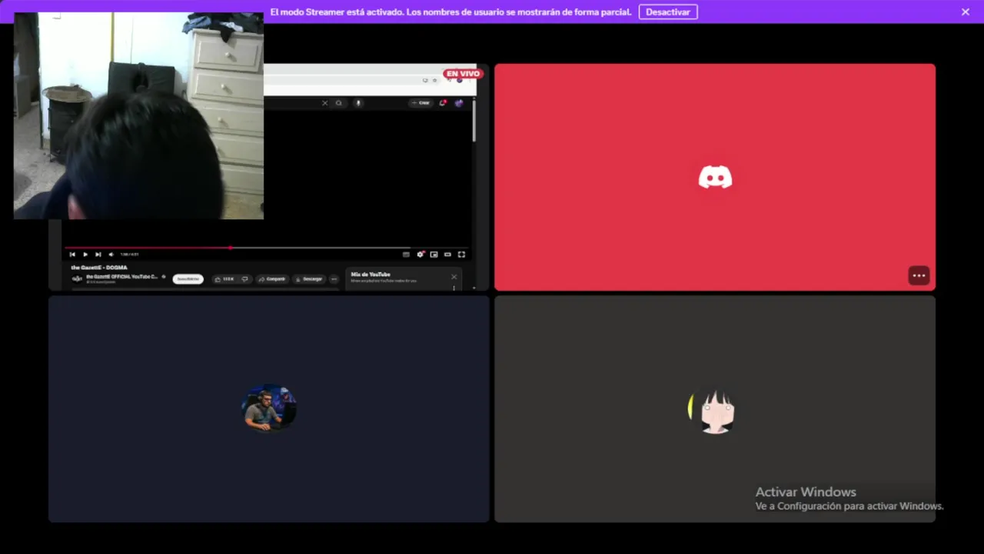This screenshot has height=554, width=984.
Task: Click the streamed browser page scrollbar
Action: coord(474,121)
